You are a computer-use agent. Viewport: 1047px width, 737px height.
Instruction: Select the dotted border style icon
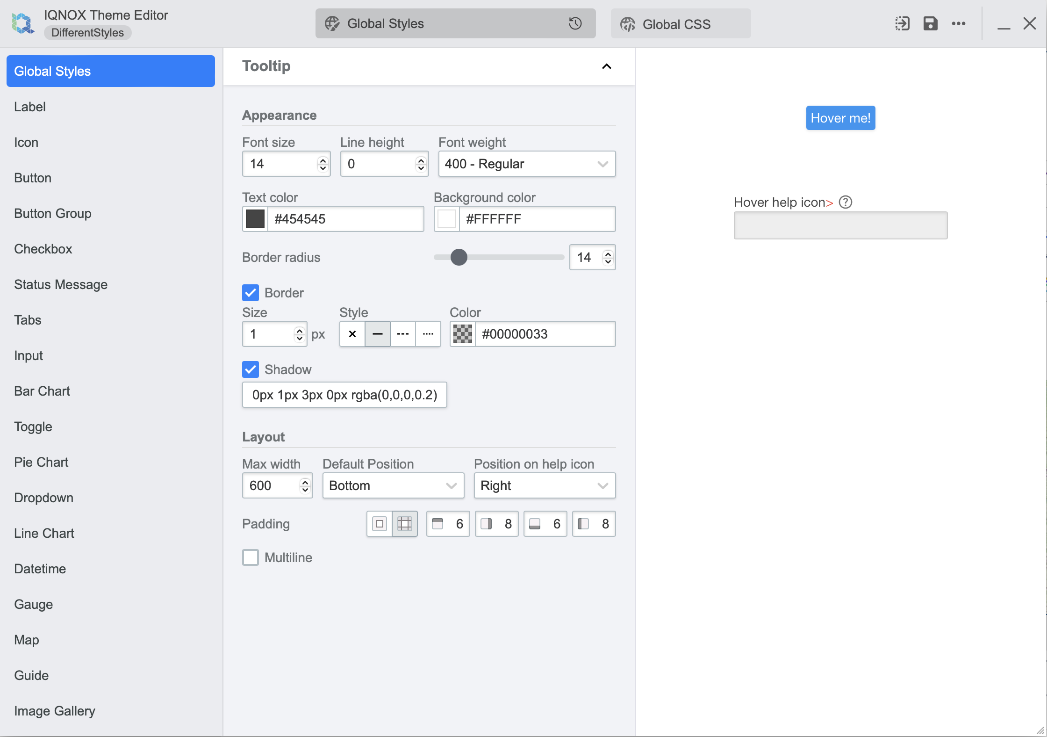(428, 334)
